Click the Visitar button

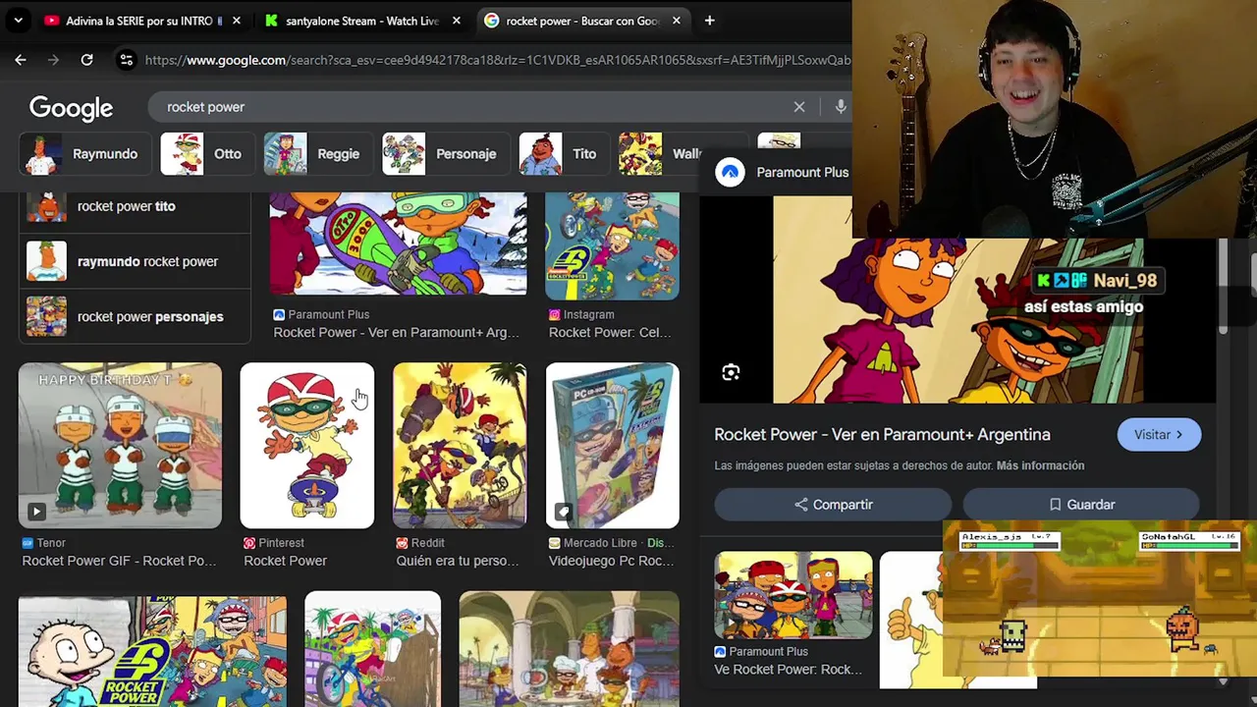tap(1159, 435)
